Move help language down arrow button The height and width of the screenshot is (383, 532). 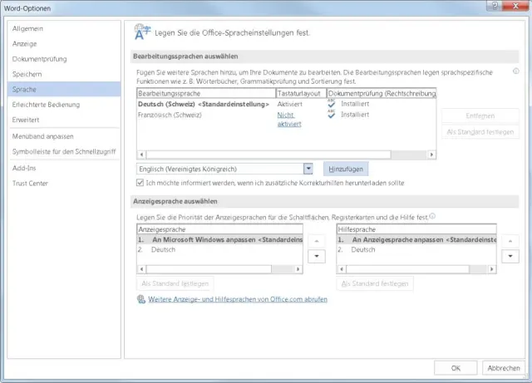pos(510,256)
